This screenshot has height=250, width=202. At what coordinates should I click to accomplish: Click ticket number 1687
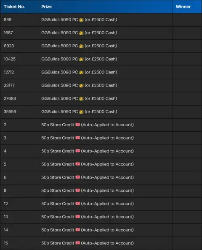pos(8,33)
